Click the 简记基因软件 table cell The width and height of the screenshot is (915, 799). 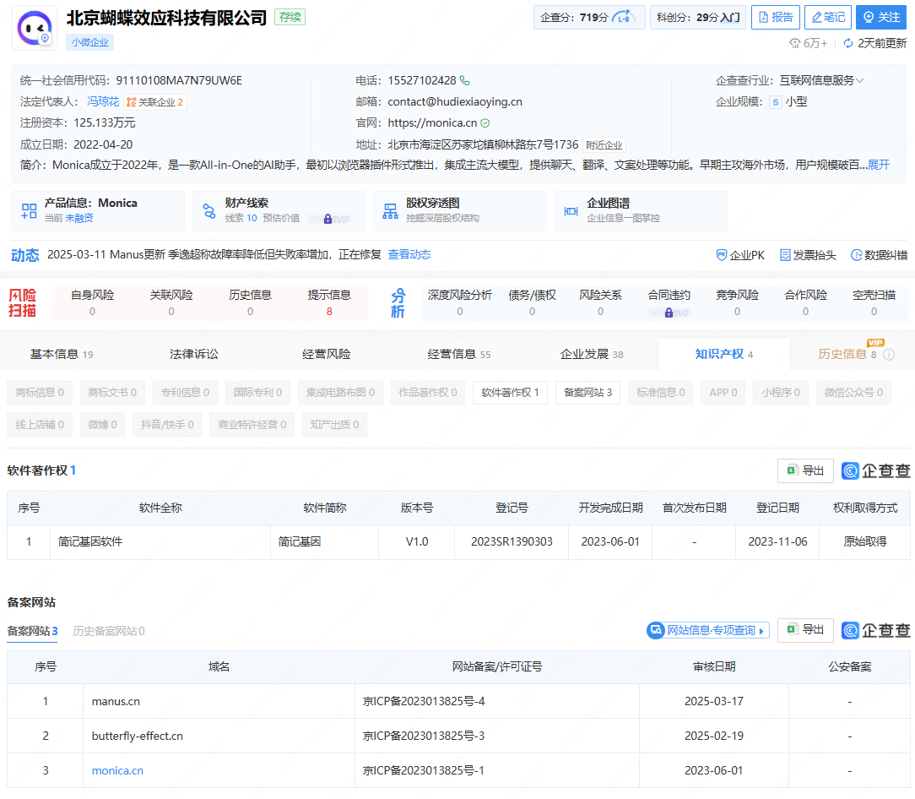tap(160, 542)
